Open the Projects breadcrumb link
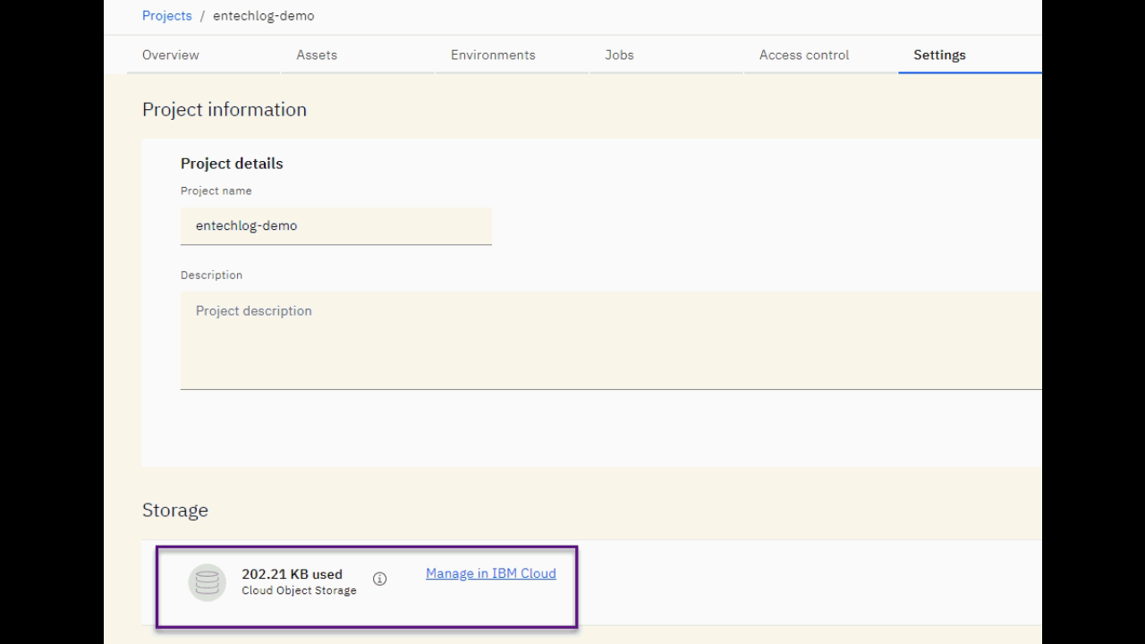Viewport: 1145px width, 644px height. click(x=166, y=16)
